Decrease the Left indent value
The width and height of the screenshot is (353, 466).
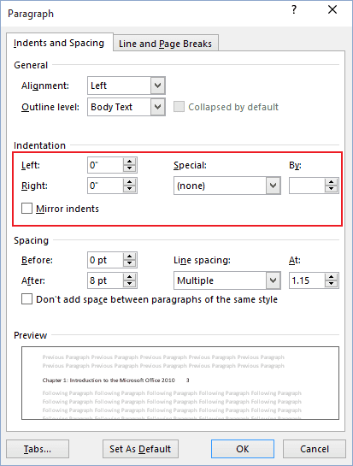(x=130, y=168)
